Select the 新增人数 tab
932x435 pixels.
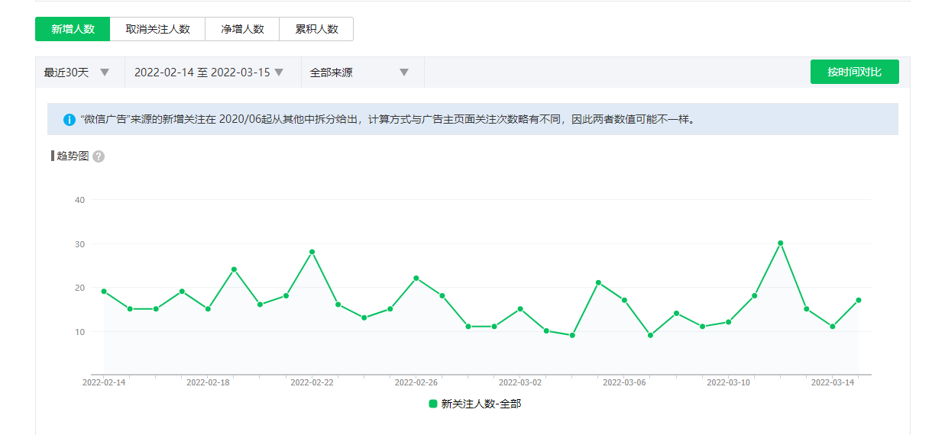(73, 29)
